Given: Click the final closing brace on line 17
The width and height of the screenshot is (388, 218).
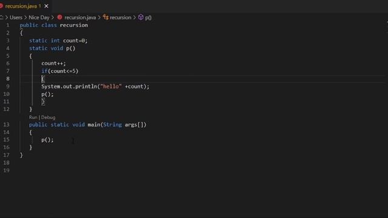Looking at the screenshot, I should pyautogui.click(x=21, y=155).
